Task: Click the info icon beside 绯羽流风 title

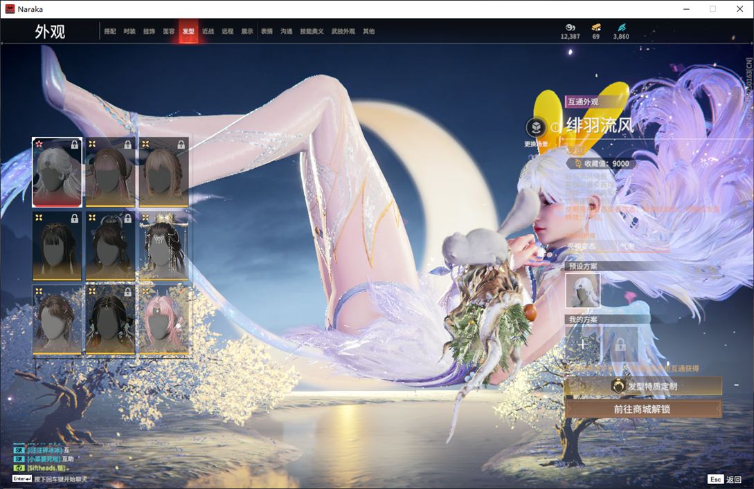Action: (x=555, y=127)
